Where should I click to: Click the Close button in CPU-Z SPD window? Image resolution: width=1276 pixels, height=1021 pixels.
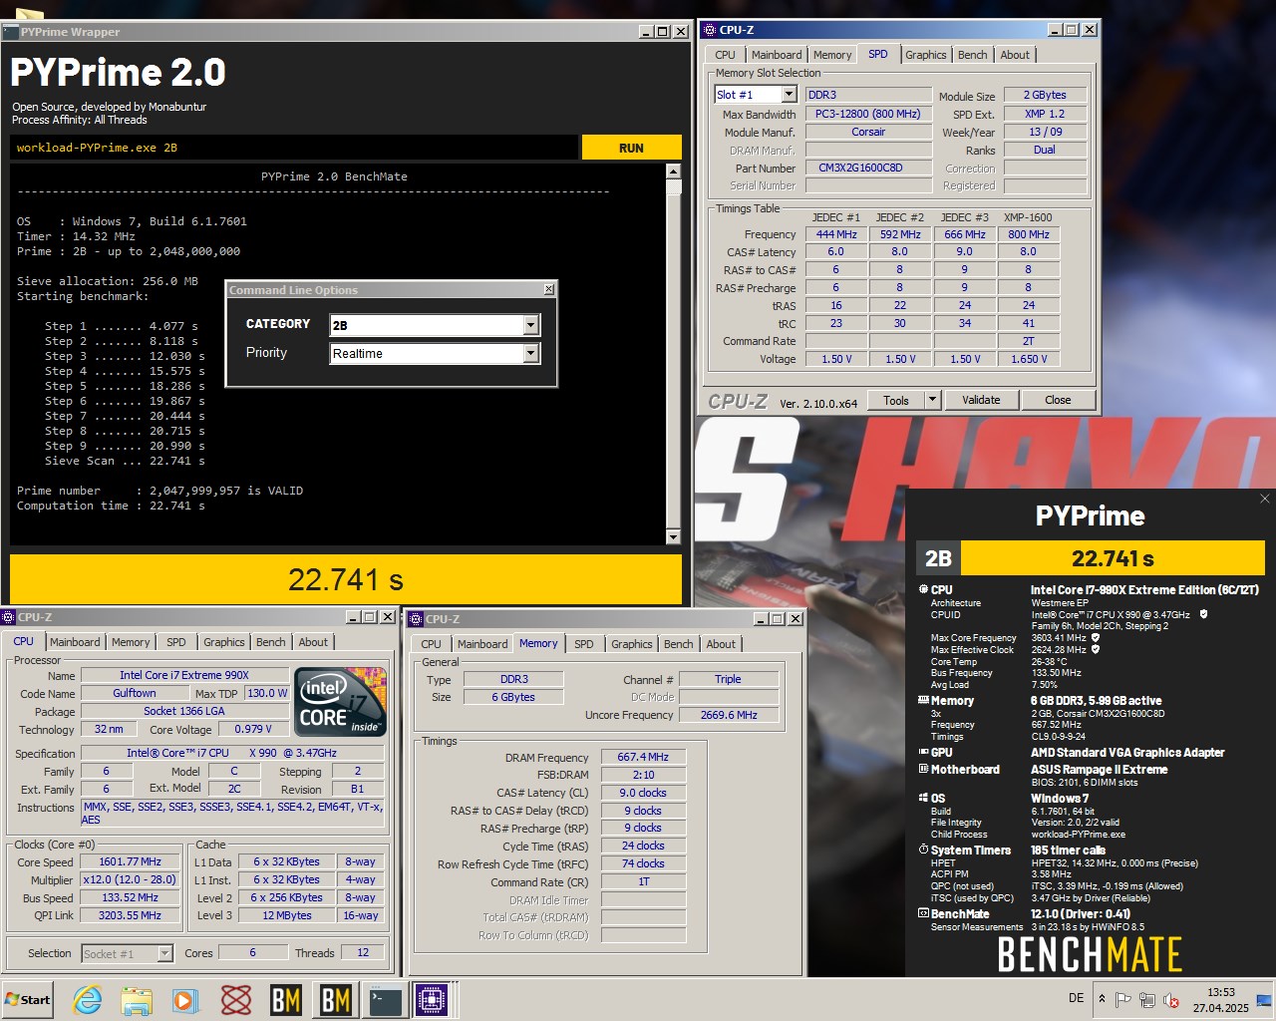1058,400
